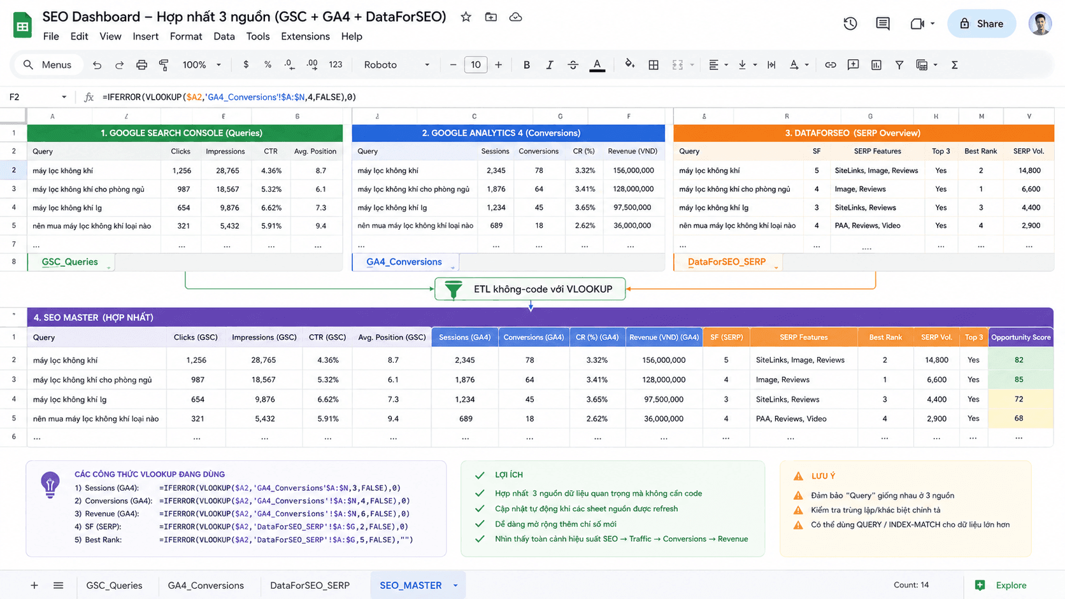Open the fill color picker
1065x599 pixels.
pos(630,64)
